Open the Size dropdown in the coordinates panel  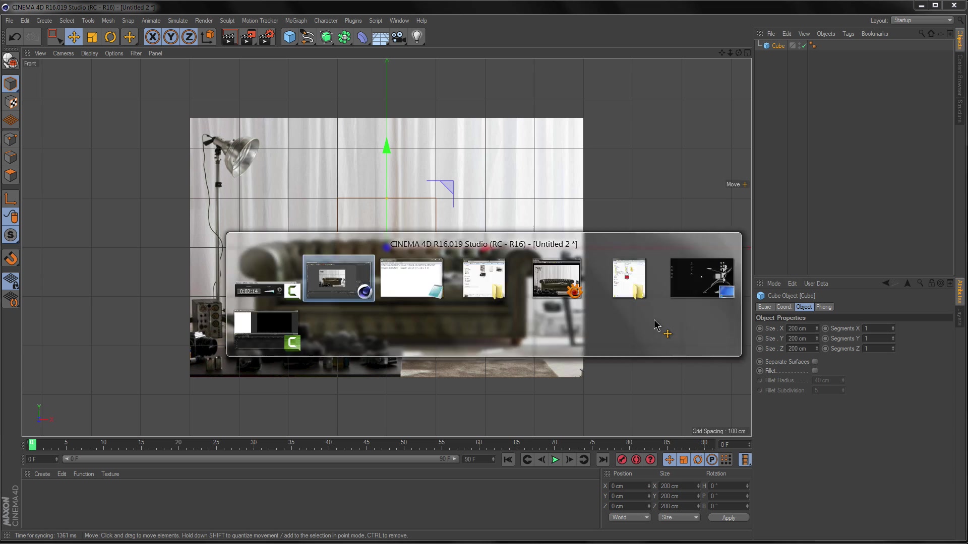(x=679, y=517)
